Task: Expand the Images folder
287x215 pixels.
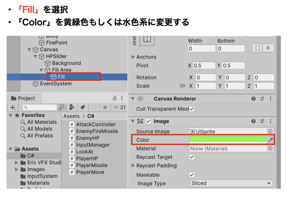Action: point(17,169)
